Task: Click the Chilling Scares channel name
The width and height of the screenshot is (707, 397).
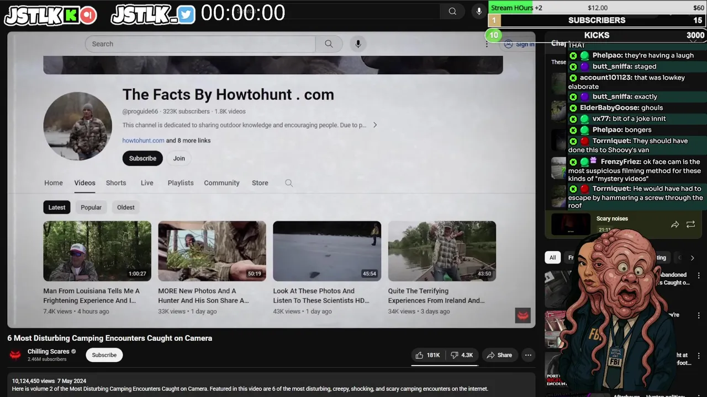Action: [x=49, y=351]
